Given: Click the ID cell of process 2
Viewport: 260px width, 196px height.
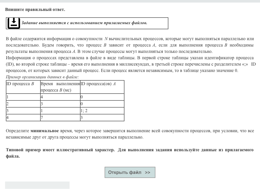Looking at the screenshot, I should coord(23,104).
